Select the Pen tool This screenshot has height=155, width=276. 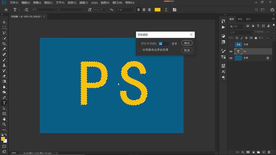(x=4, y=98)
